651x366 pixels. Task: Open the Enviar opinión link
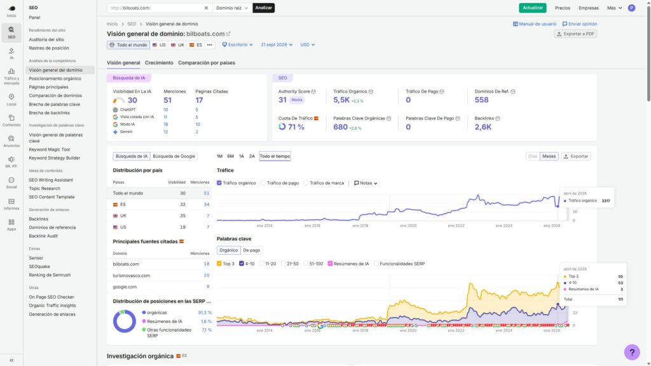(580, 24)
